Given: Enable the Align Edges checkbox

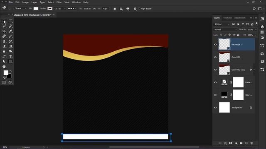Looking at the screenshot, I should (x=140, y=9).
